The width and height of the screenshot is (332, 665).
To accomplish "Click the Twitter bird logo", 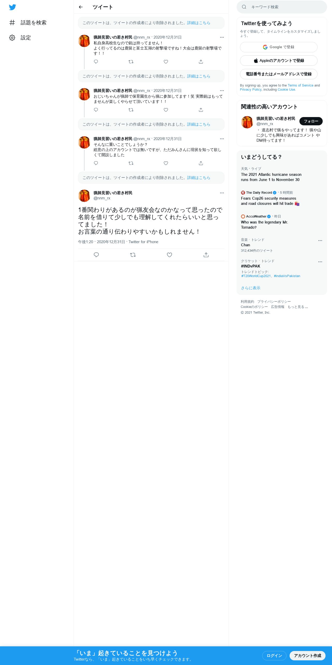I will [12, 7].
